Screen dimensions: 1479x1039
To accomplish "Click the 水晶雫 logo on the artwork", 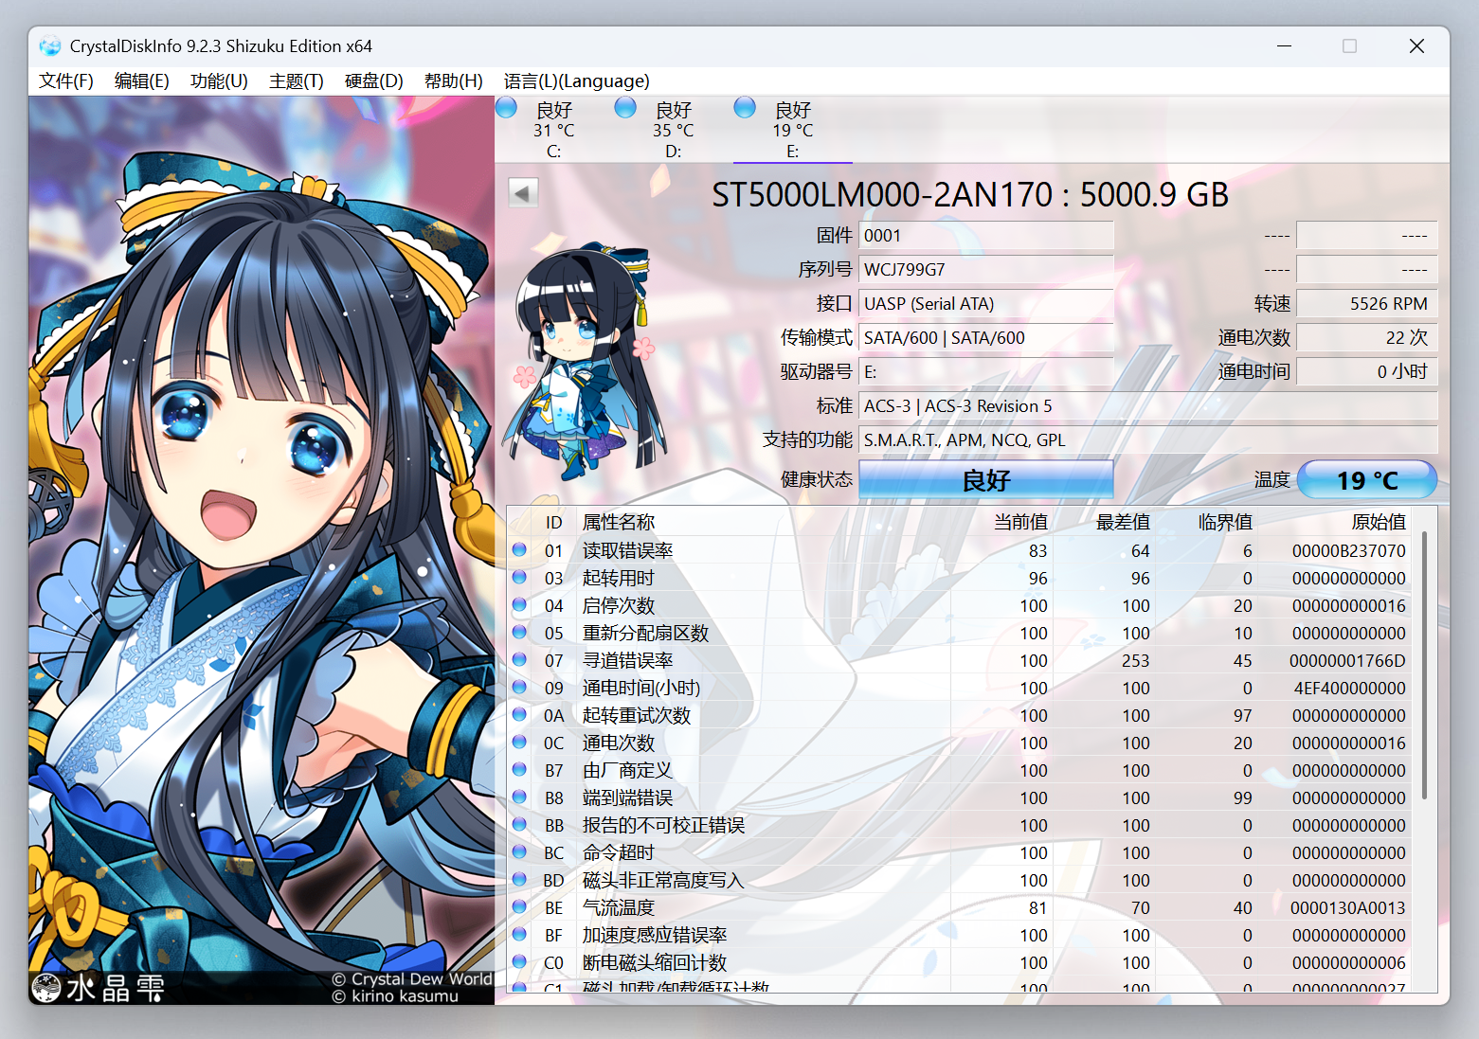I will [99, 988].
